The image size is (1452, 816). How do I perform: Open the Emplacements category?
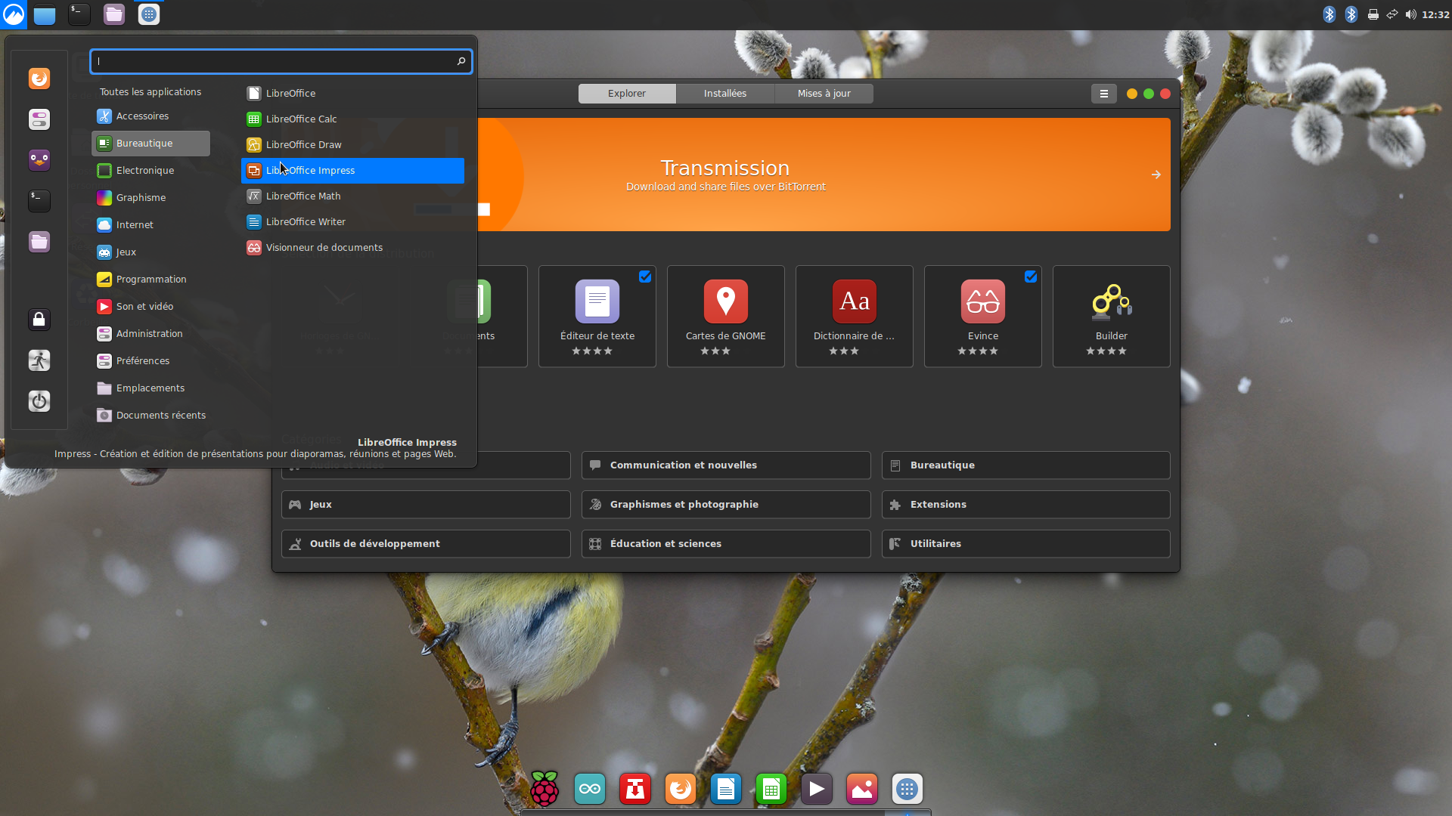150,388
